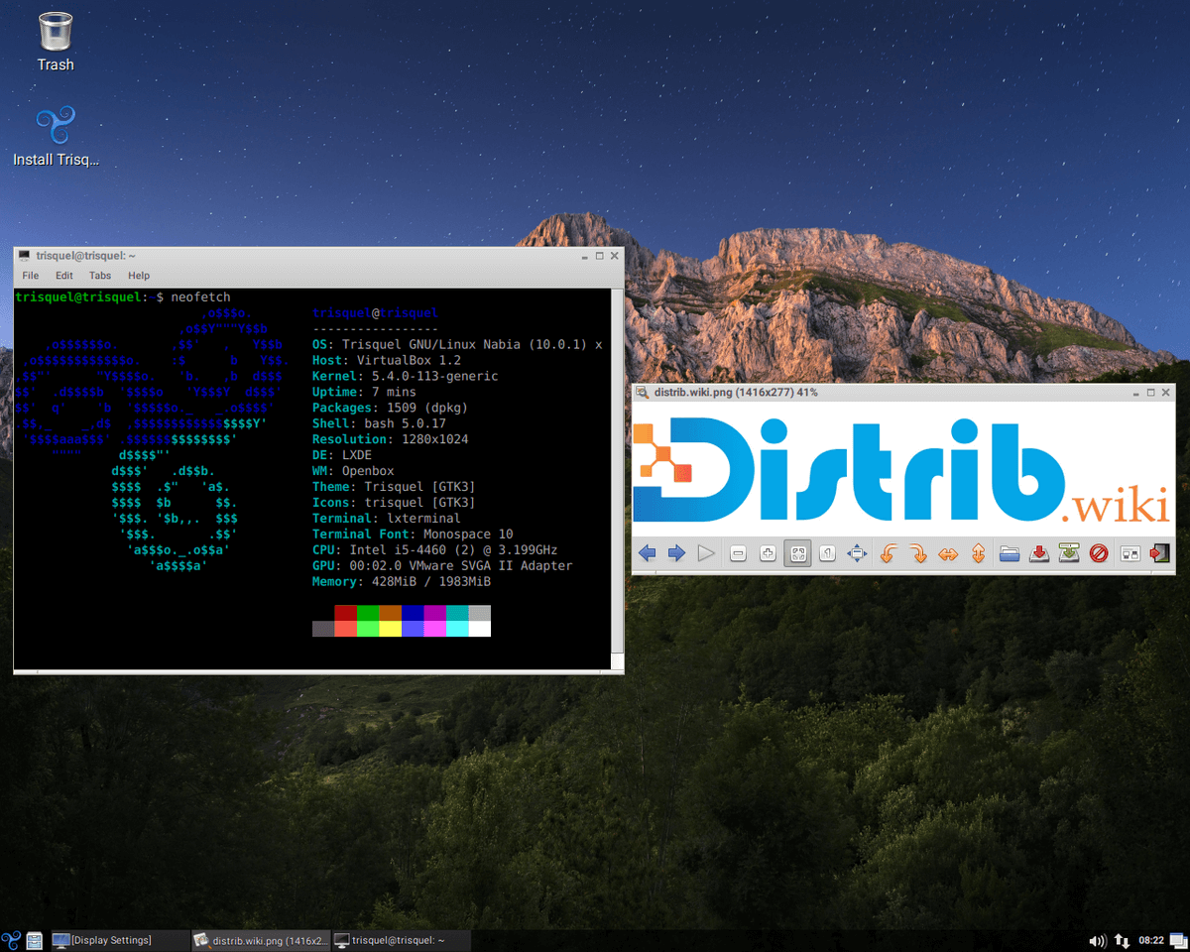Image resolution: width=1190 pixels, height=952 pixels.
Task: Click the 'Uptime: 7 mins' line
Action: coord(364,392)
